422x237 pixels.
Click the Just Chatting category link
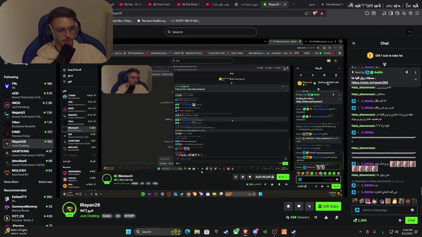click(x=89, y=216)
